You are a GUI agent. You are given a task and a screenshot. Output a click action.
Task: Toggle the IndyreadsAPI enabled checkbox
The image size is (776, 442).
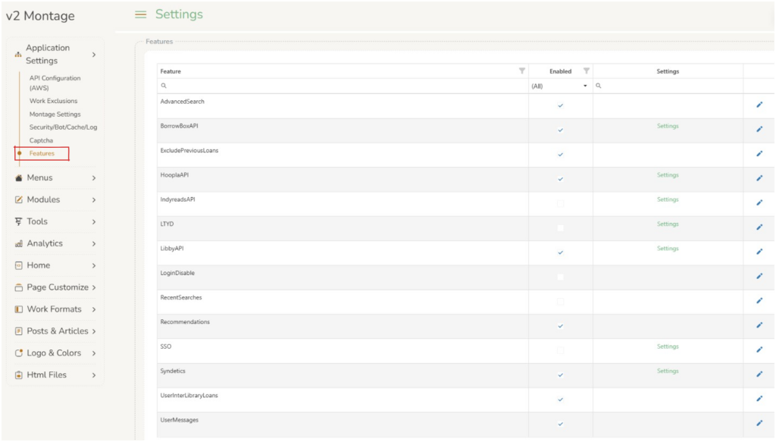tap(561, 203)
